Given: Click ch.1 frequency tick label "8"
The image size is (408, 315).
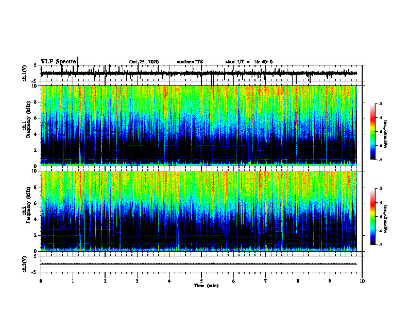Looking at the screenshot, I should (x=36, y=102).
